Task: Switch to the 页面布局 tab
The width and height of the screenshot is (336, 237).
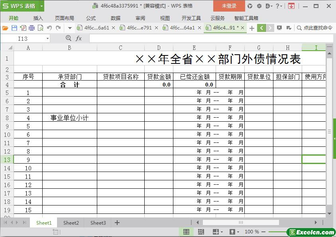Action: point(64,18)
